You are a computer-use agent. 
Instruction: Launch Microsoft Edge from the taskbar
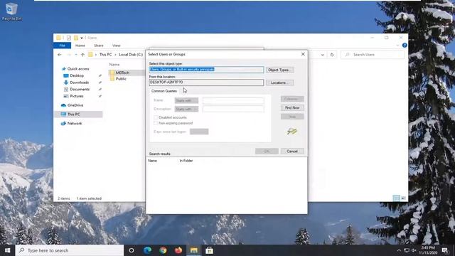147,250
